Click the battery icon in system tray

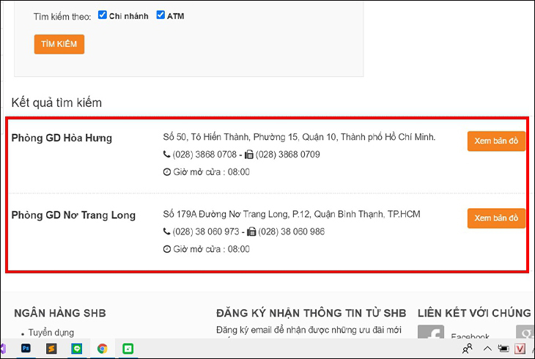pyautogui.click(x=503, y=349)
